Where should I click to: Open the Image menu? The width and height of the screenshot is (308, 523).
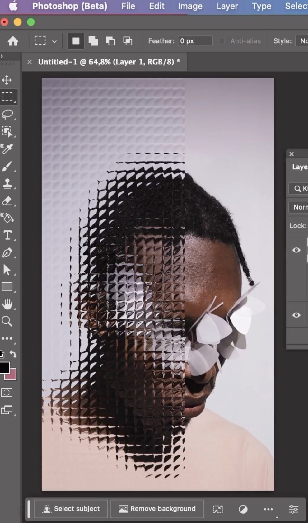pyautogui.click(x=190, y=6)
